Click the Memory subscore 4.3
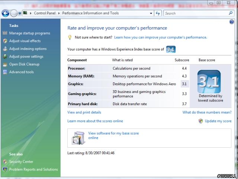This screenshot has height=179, width=238. pos(184,76)
